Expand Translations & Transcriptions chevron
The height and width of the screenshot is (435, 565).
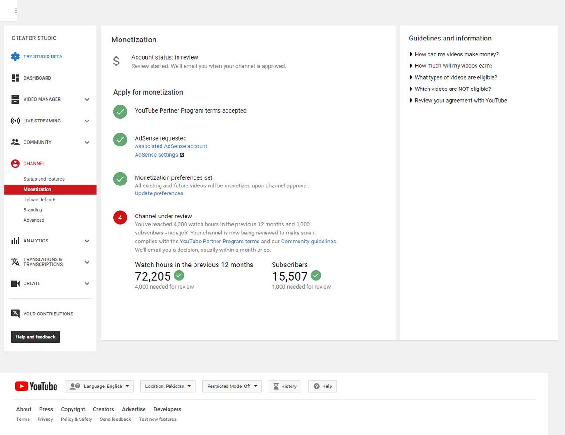coord(87,262)
